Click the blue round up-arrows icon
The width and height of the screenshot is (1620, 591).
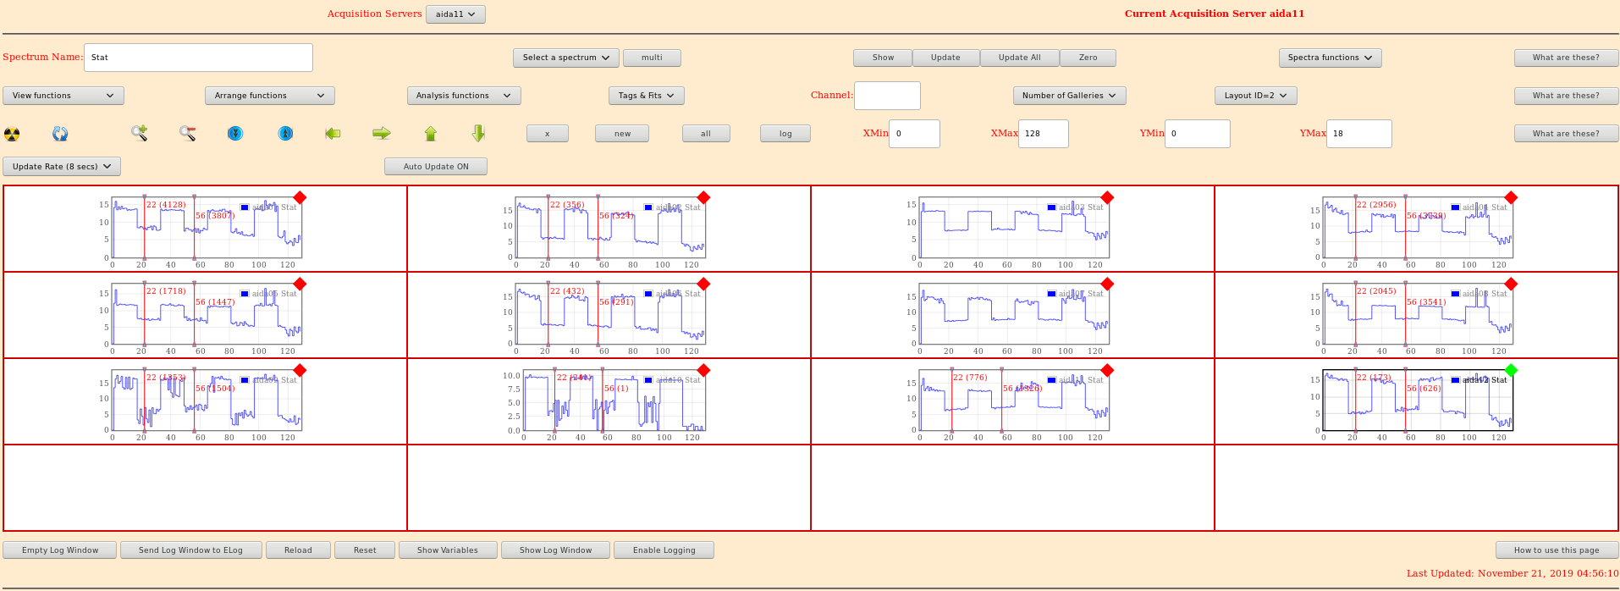coord(286,134)
